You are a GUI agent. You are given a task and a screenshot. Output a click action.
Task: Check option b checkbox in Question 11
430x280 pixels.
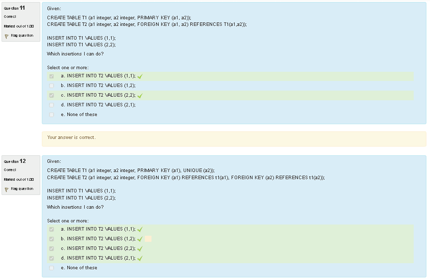(52, 86)
